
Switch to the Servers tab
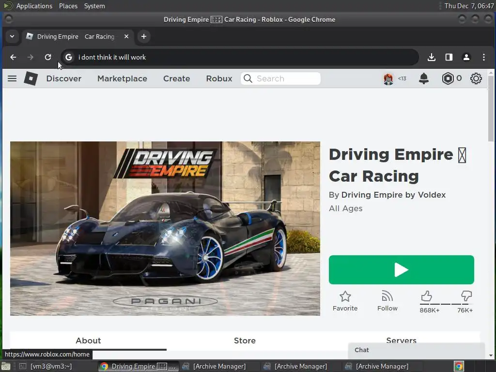pyautogui.click(x=401, y=341)
